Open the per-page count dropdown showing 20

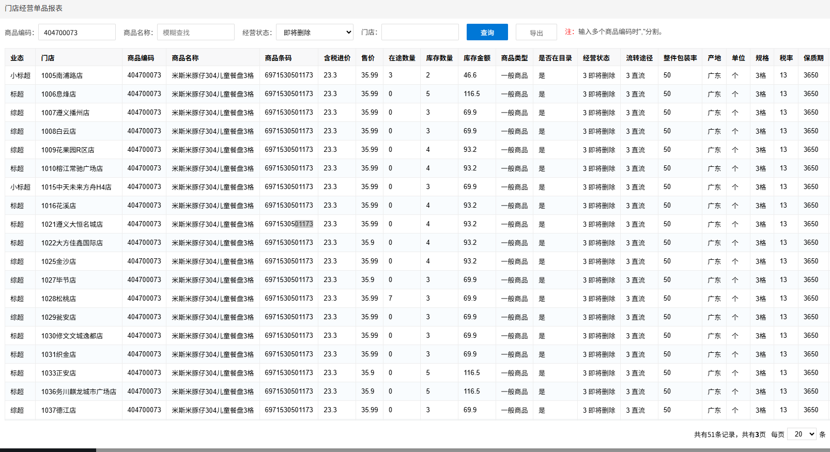click(x=801, y=434)
